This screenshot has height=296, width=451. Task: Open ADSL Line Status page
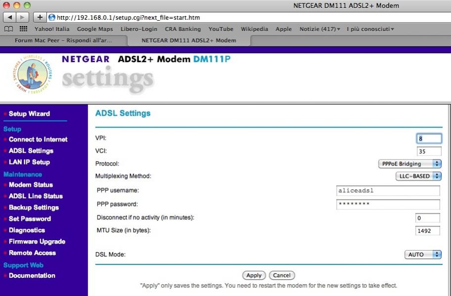click(36, 196)
